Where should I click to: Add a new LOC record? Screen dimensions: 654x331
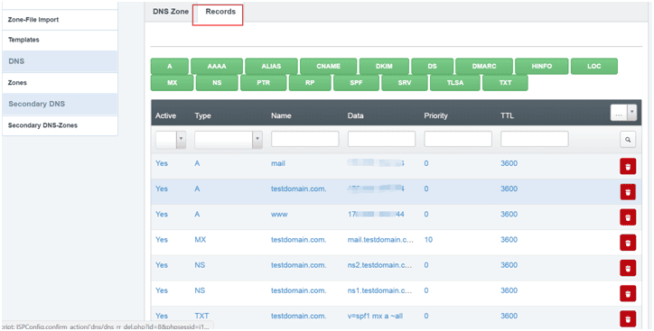(594, 66)
